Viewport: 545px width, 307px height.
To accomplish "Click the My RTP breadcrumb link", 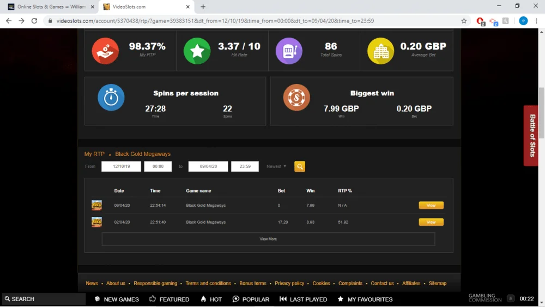I will tap(94, 154).
